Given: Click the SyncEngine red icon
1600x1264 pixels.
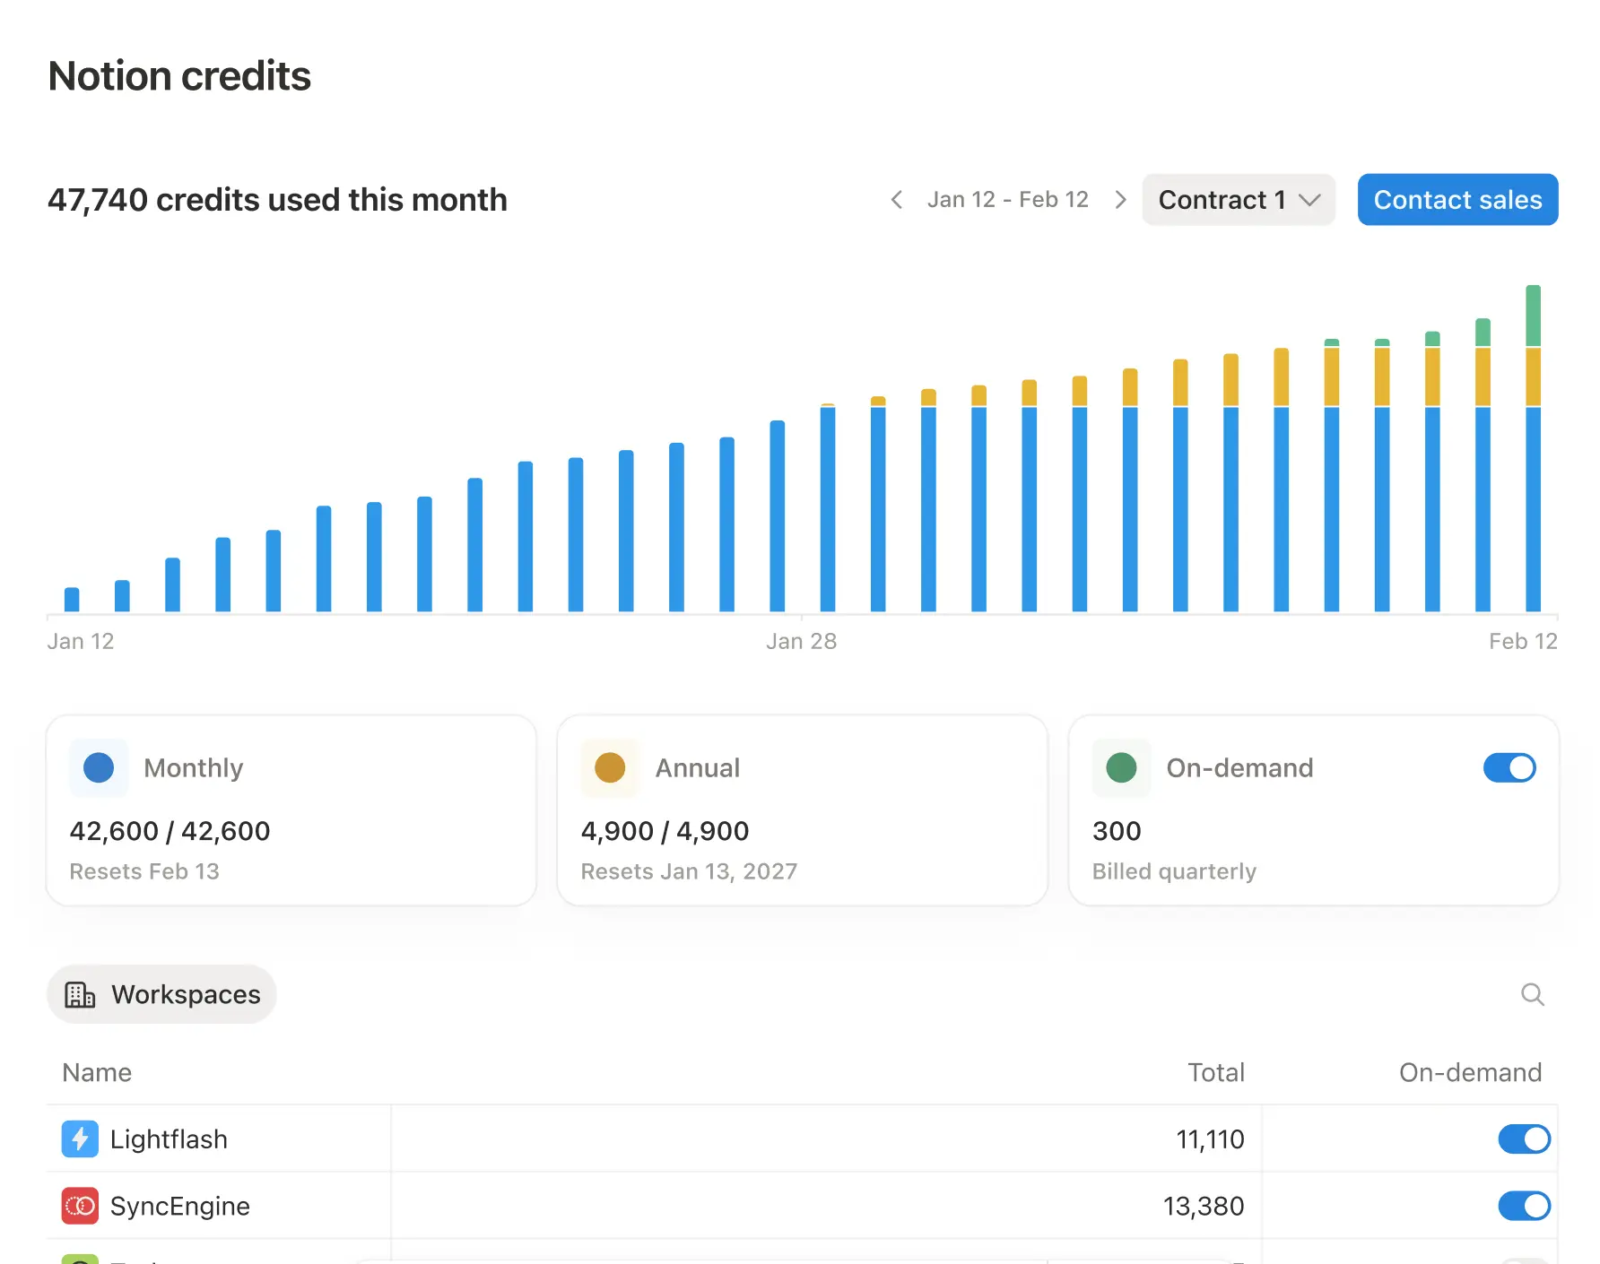Looking at the screenshot, I should point(80,1206).
